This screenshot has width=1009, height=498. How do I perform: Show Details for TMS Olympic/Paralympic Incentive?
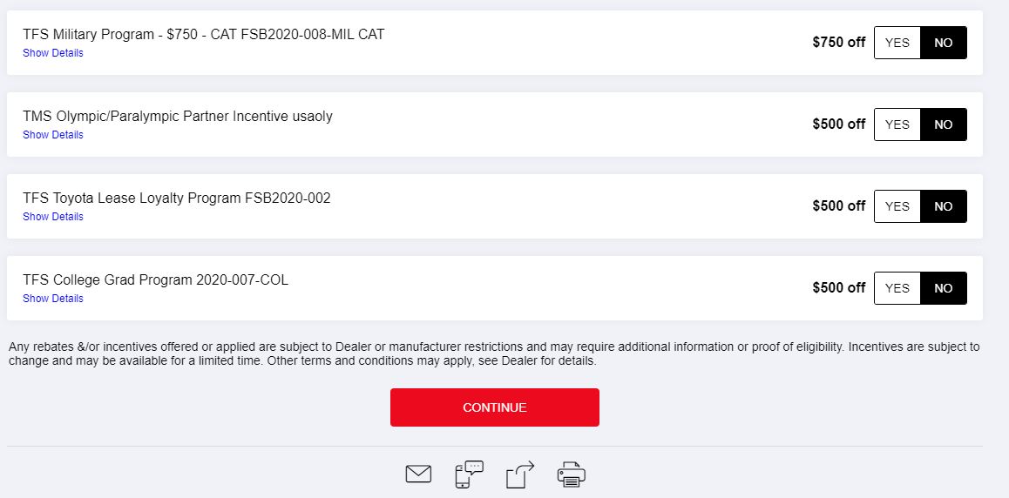(x=53, y=135)
